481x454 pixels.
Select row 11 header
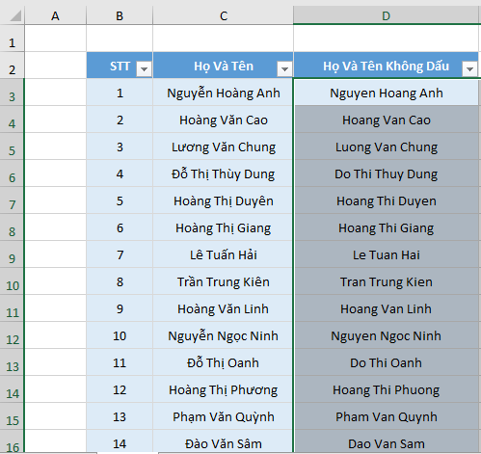[12, 308]
